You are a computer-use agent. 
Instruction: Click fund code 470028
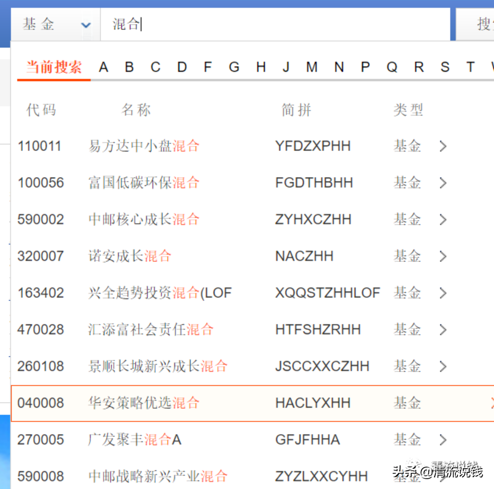click(41, 330)
